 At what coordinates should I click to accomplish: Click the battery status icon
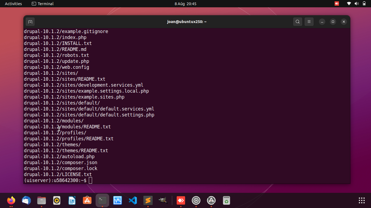click(364, 4)
